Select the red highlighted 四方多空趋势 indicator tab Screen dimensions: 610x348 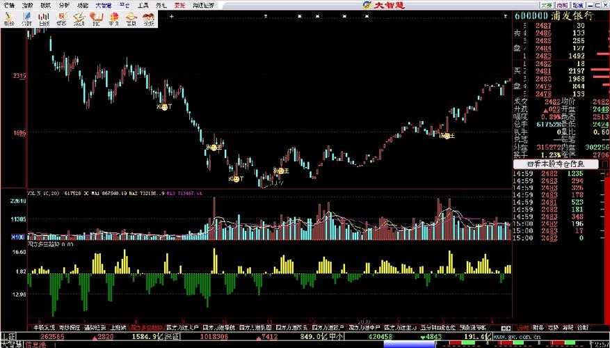pyautogui.click(x=147, y=328)
